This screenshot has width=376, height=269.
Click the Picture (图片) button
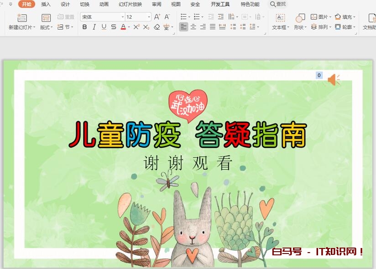pyautogui.click(x=321, y=17)
